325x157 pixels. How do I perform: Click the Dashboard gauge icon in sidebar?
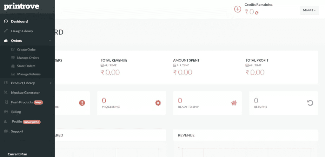6,21
